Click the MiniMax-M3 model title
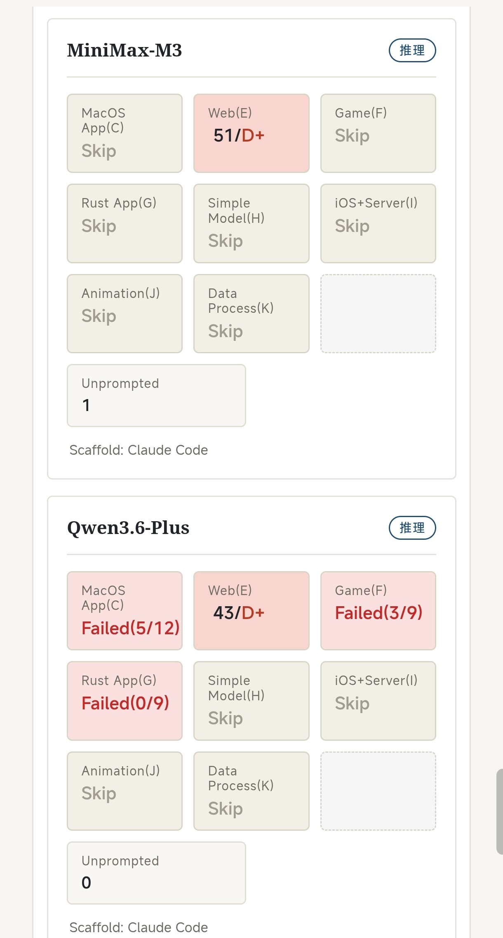503x938 pixels. [125, 50]
